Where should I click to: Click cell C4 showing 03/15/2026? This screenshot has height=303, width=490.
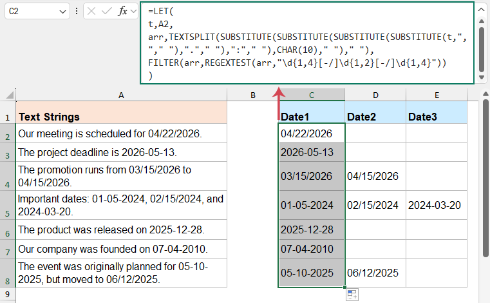point(312,176)
